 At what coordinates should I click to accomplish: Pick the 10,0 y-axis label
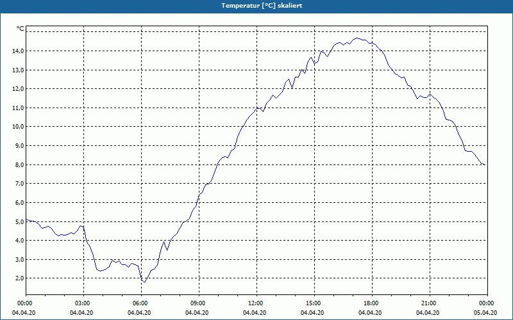pos(18,127)
